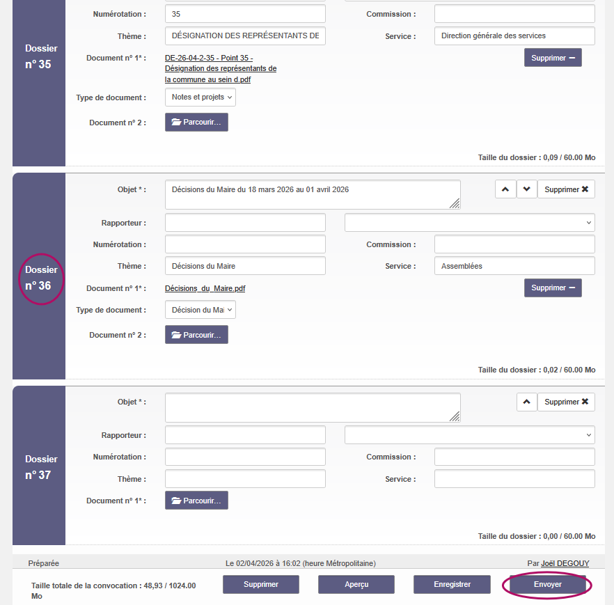Delete Dossier 37 with Supprimer X button
The image size is (614, 605).
pyautogui.click(x=566, y=402)
